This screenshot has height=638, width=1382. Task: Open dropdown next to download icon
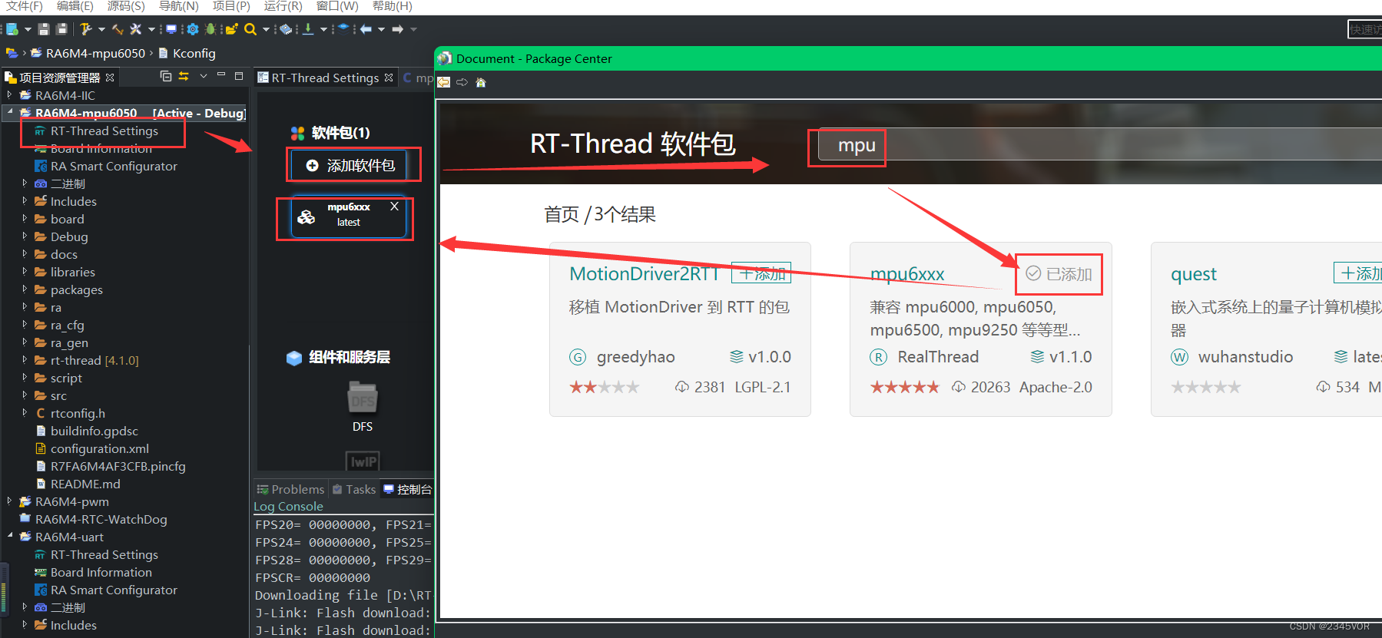[323, 29]
